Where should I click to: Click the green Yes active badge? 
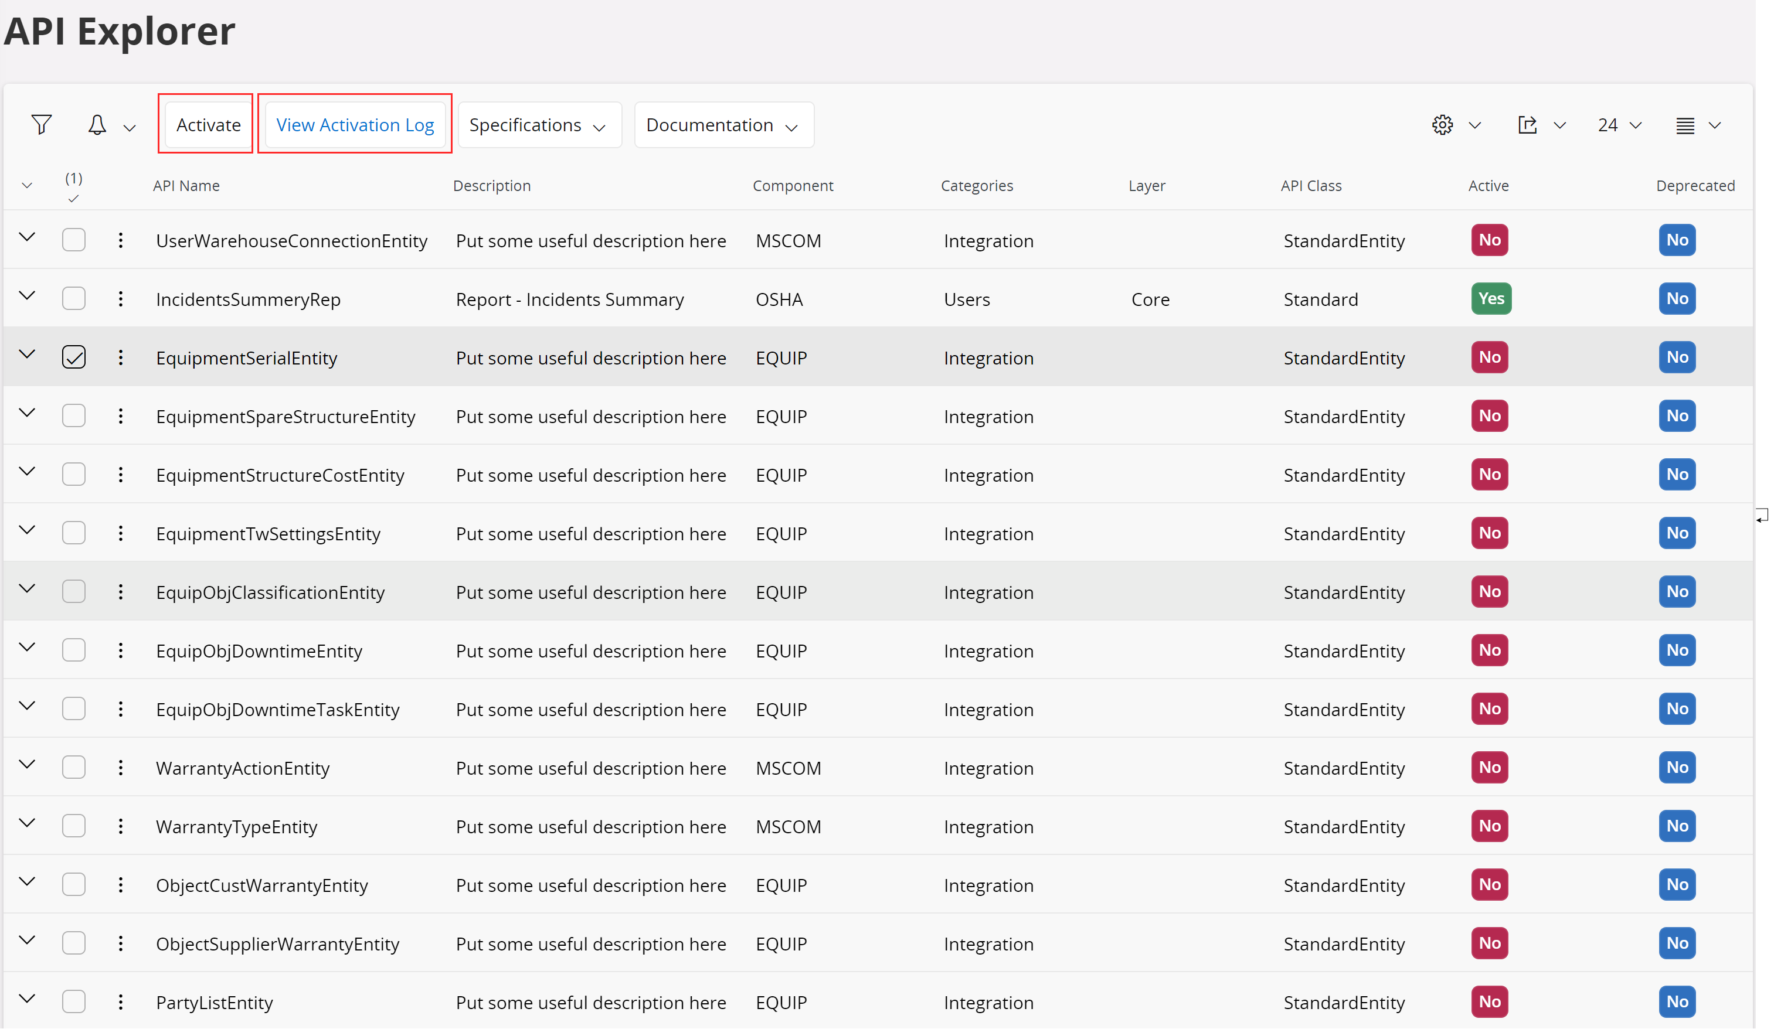tap(1490, 298)
